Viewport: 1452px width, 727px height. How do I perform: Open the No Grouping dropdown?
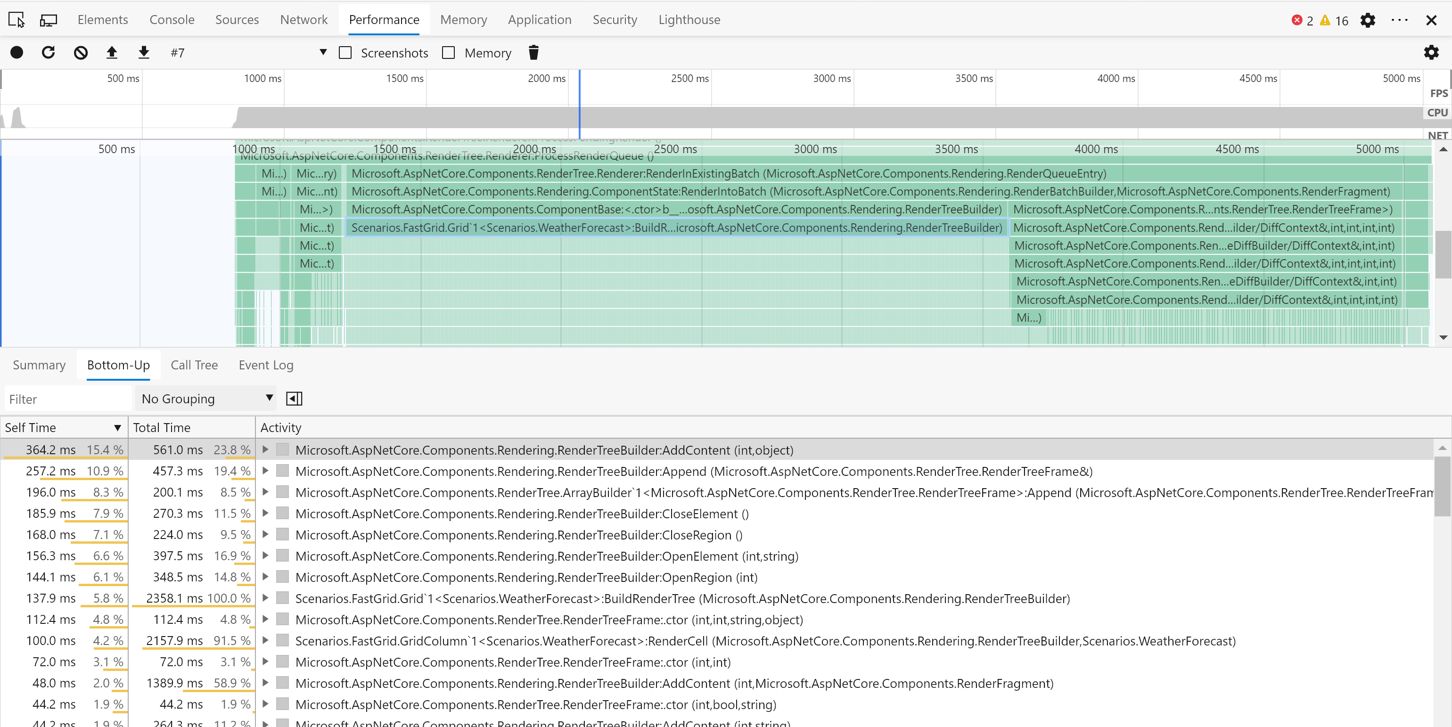(x=206, y=399)
